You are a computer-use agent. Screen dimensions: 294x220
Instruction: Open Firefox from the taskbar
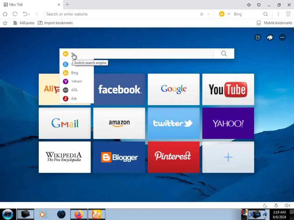tap(79, 214)
